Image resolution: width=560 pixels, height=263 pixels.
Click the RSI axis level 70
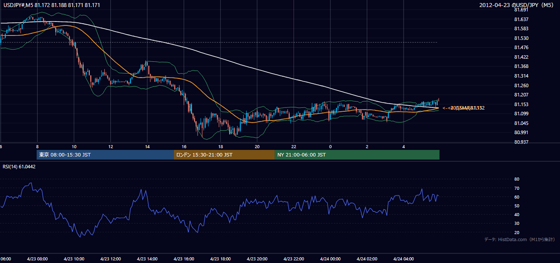(x=517, y=188)
